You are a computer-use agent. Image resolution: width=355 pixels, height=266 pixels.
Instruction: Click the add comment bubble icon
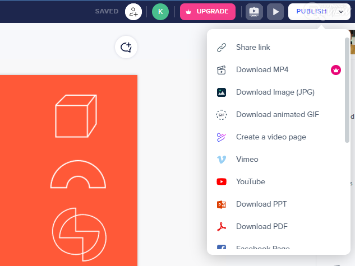click(x=126, y=47)
